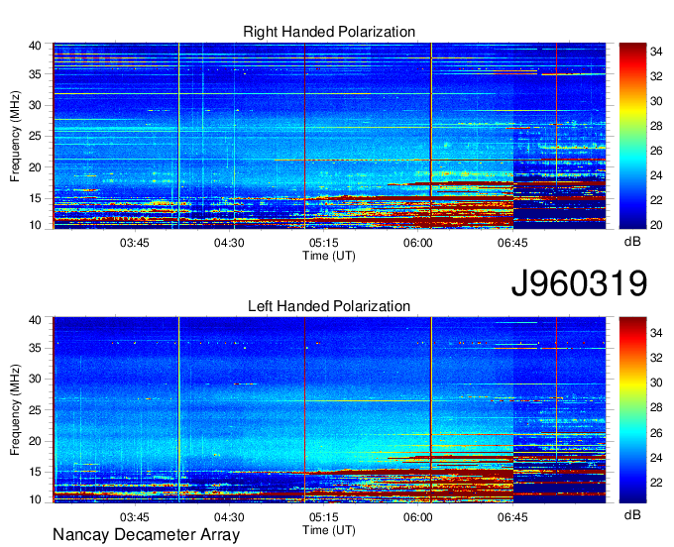Image resolution: width=674 pixels, height=547 pixels.
Task: Select the top plot's color scale bar
Action: pos(632,136)
